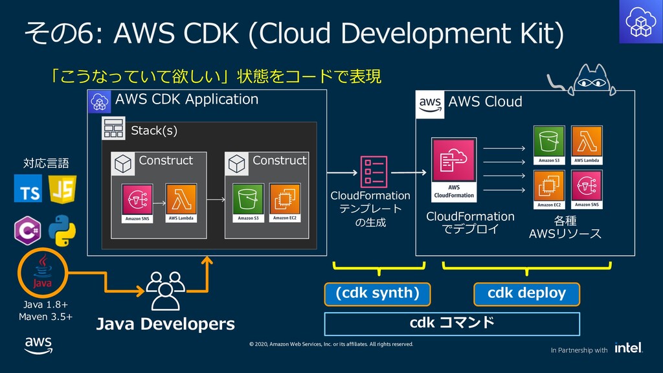Click Amazon EC2 icon in AWS Cloud box
This screenshot has height=373, width=663.
pyautogui.click(x=549, y=190)
